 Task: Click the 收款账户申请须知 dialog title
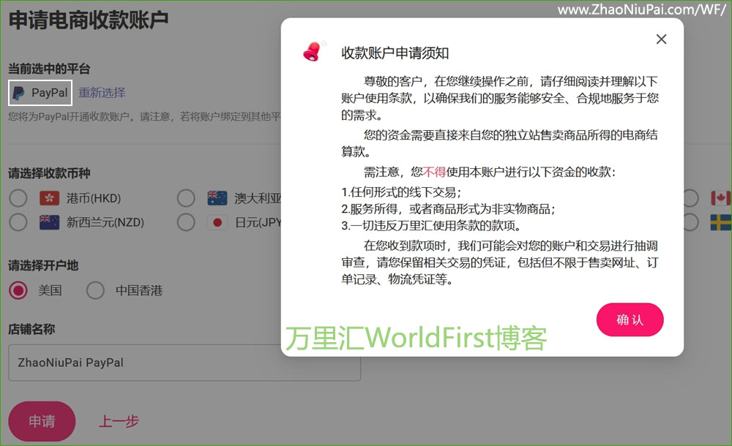click(395, 53)
